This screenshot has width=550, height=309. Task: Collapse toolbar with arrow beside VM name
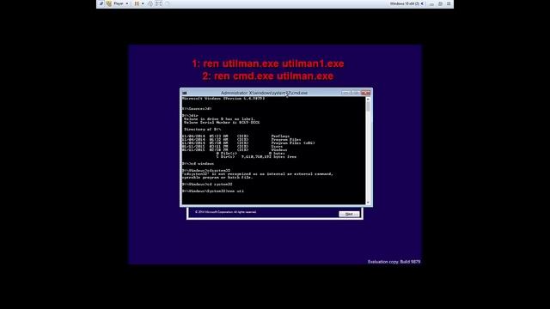click(422, 3)
